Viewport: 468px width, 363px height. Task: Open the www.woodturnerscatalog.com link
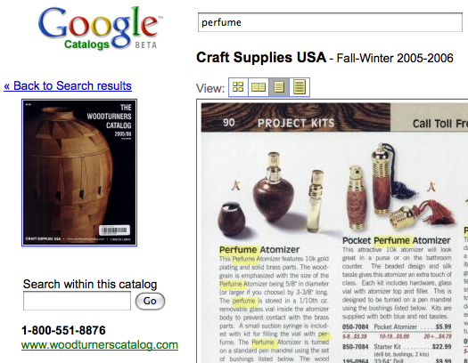tap(100, 345)
